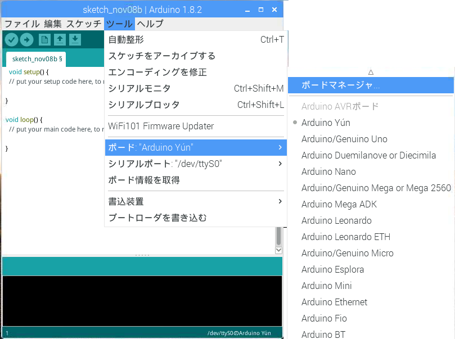The width and height of the screenshot is (455, 339).
Task: Click the editor scrollbar down arrow
Action: tap(278, 250)
